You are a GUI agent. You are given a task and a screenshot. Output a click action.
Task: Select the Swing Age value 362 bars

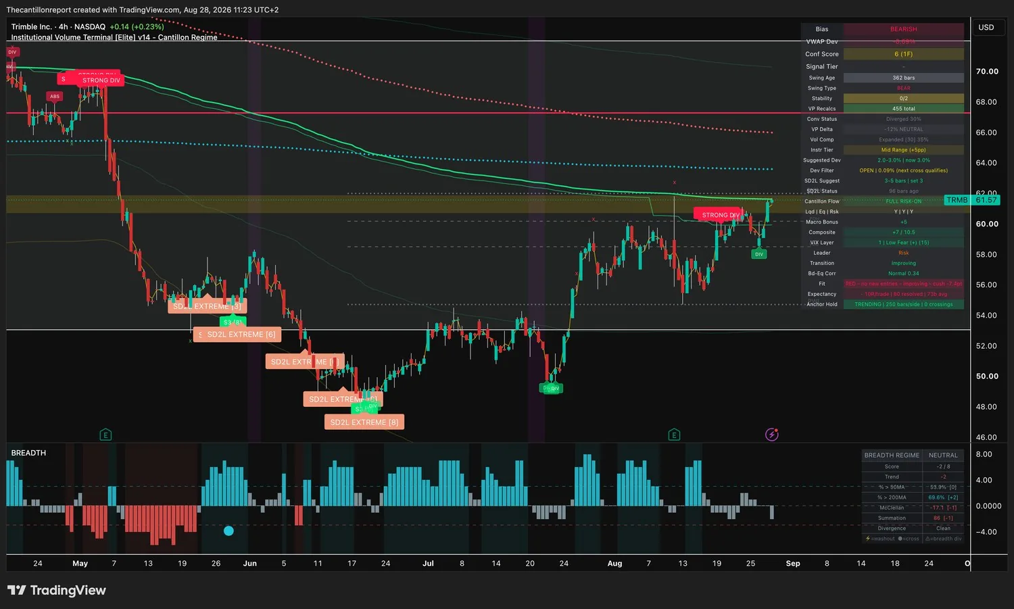(x=904, y=78)
